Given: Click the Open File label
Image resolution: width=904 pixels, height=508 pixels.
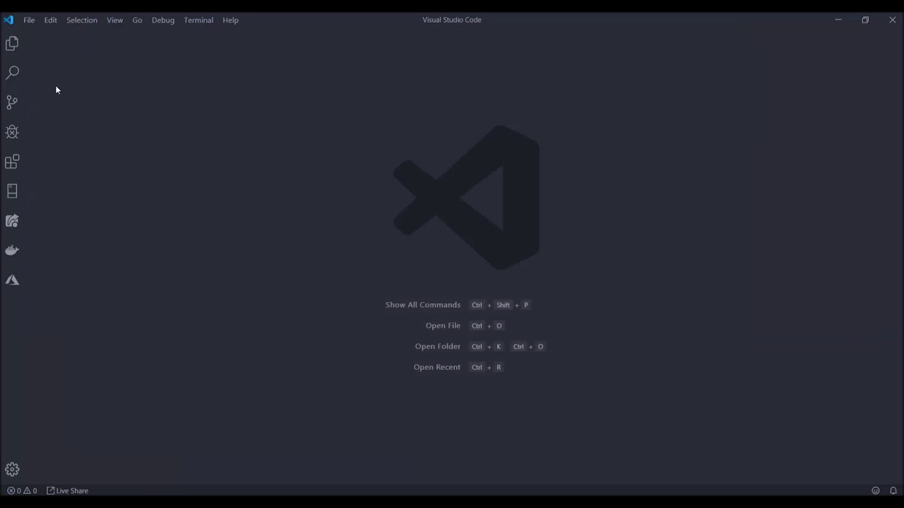Looking at the screenshot, I should click(x=443, y=325).
